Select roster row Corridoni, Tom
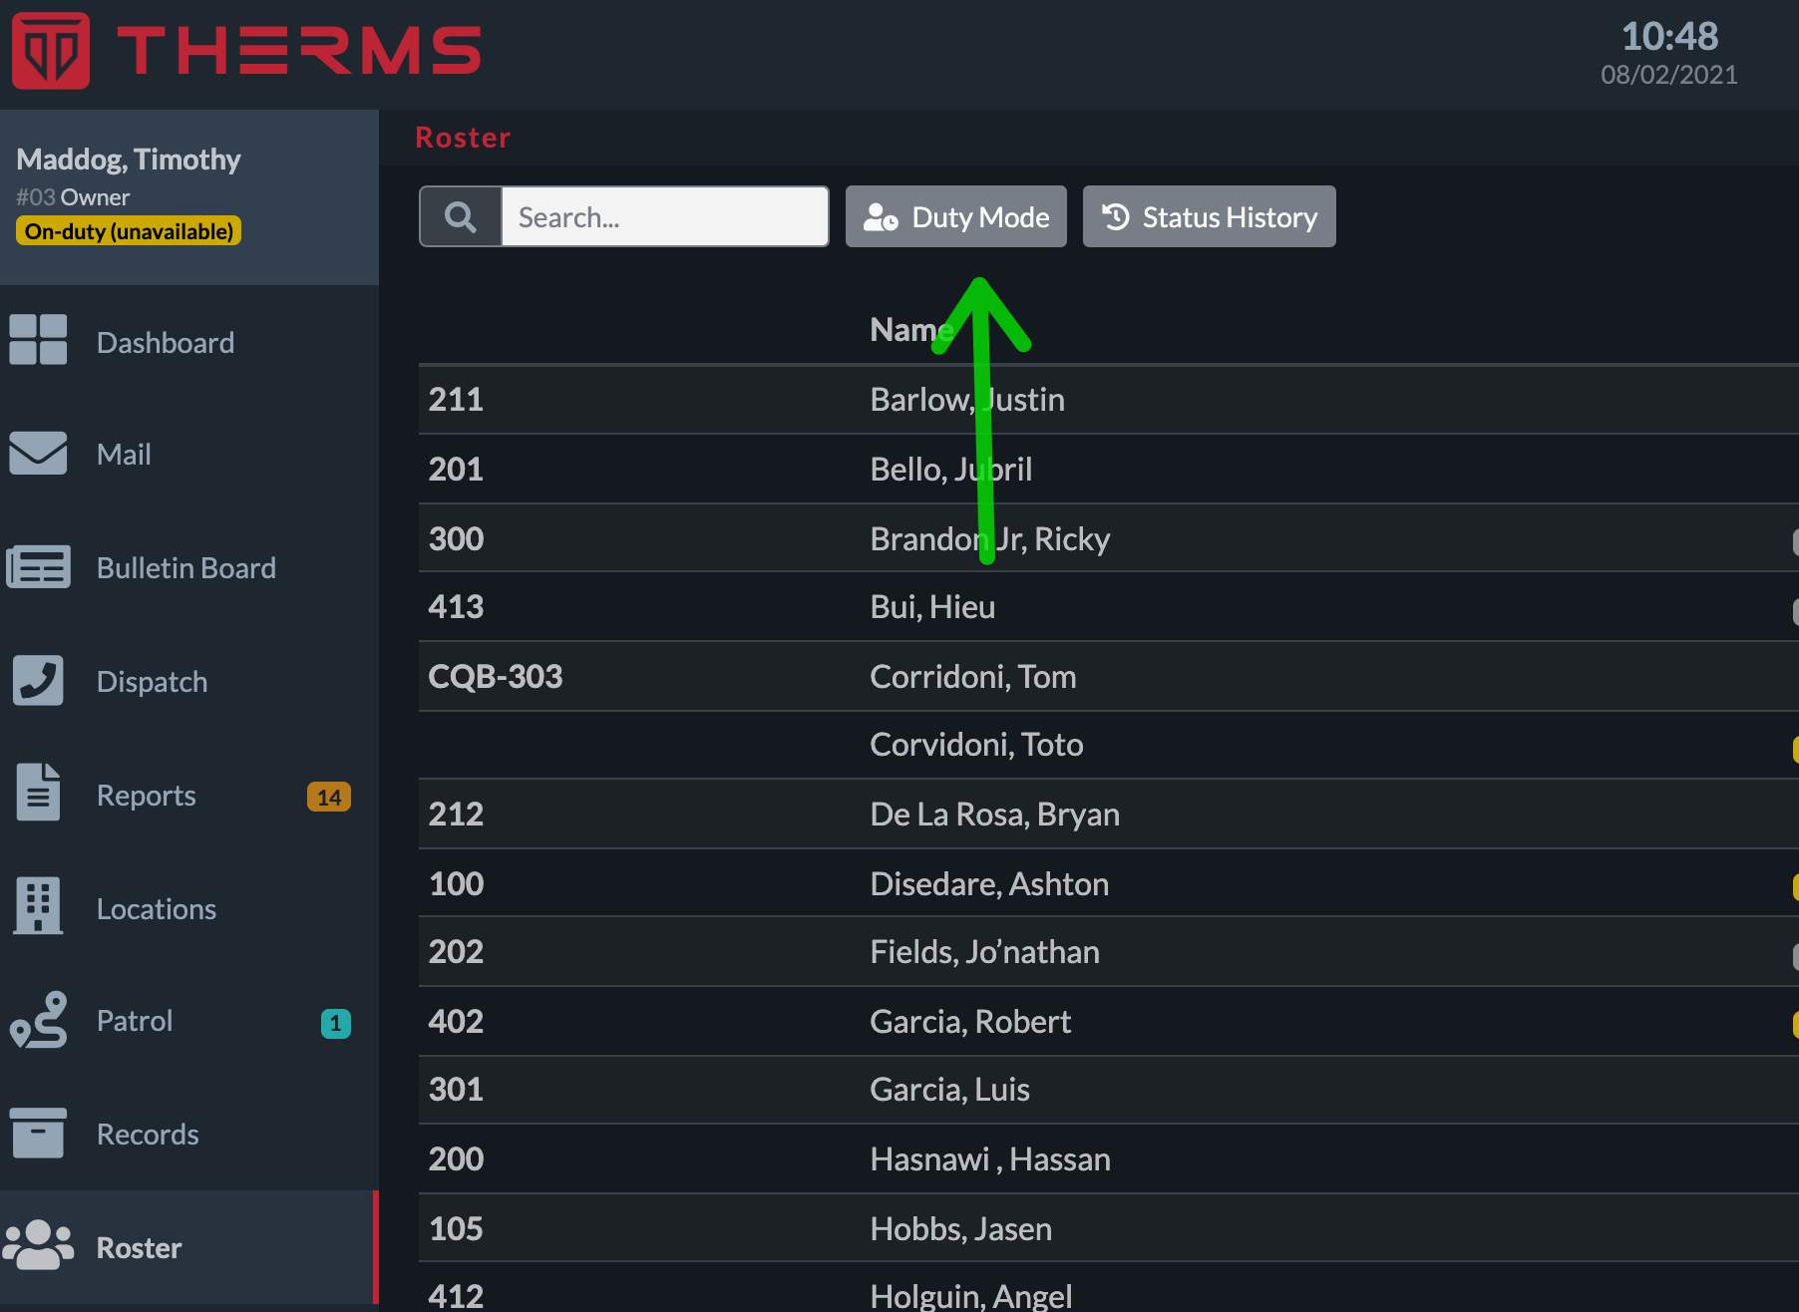The image size is (1799, 1312). [972, 677]
